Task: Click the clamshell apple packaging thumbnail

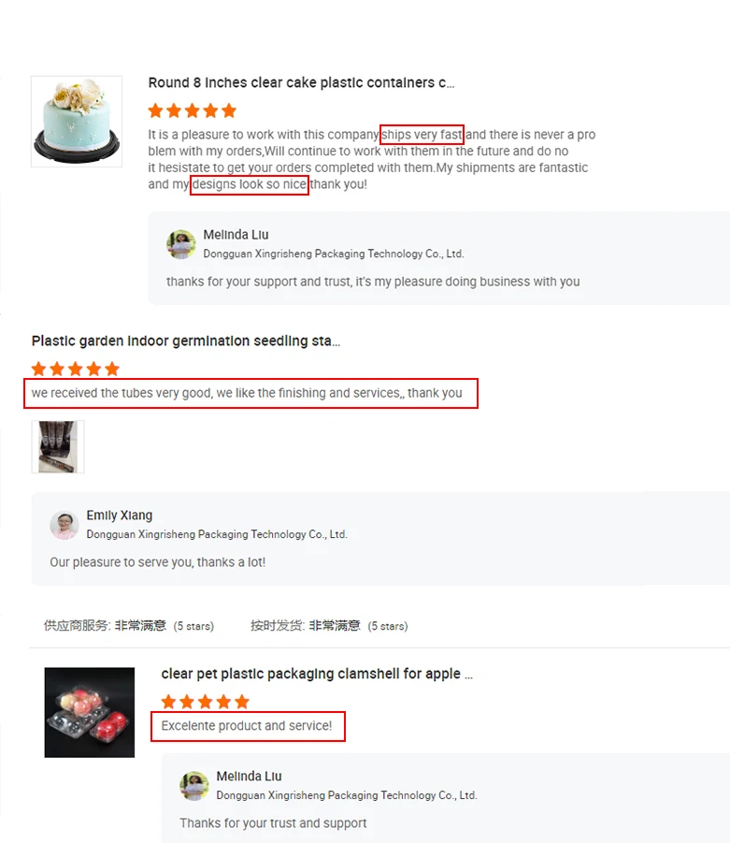Action: (90, 712)
